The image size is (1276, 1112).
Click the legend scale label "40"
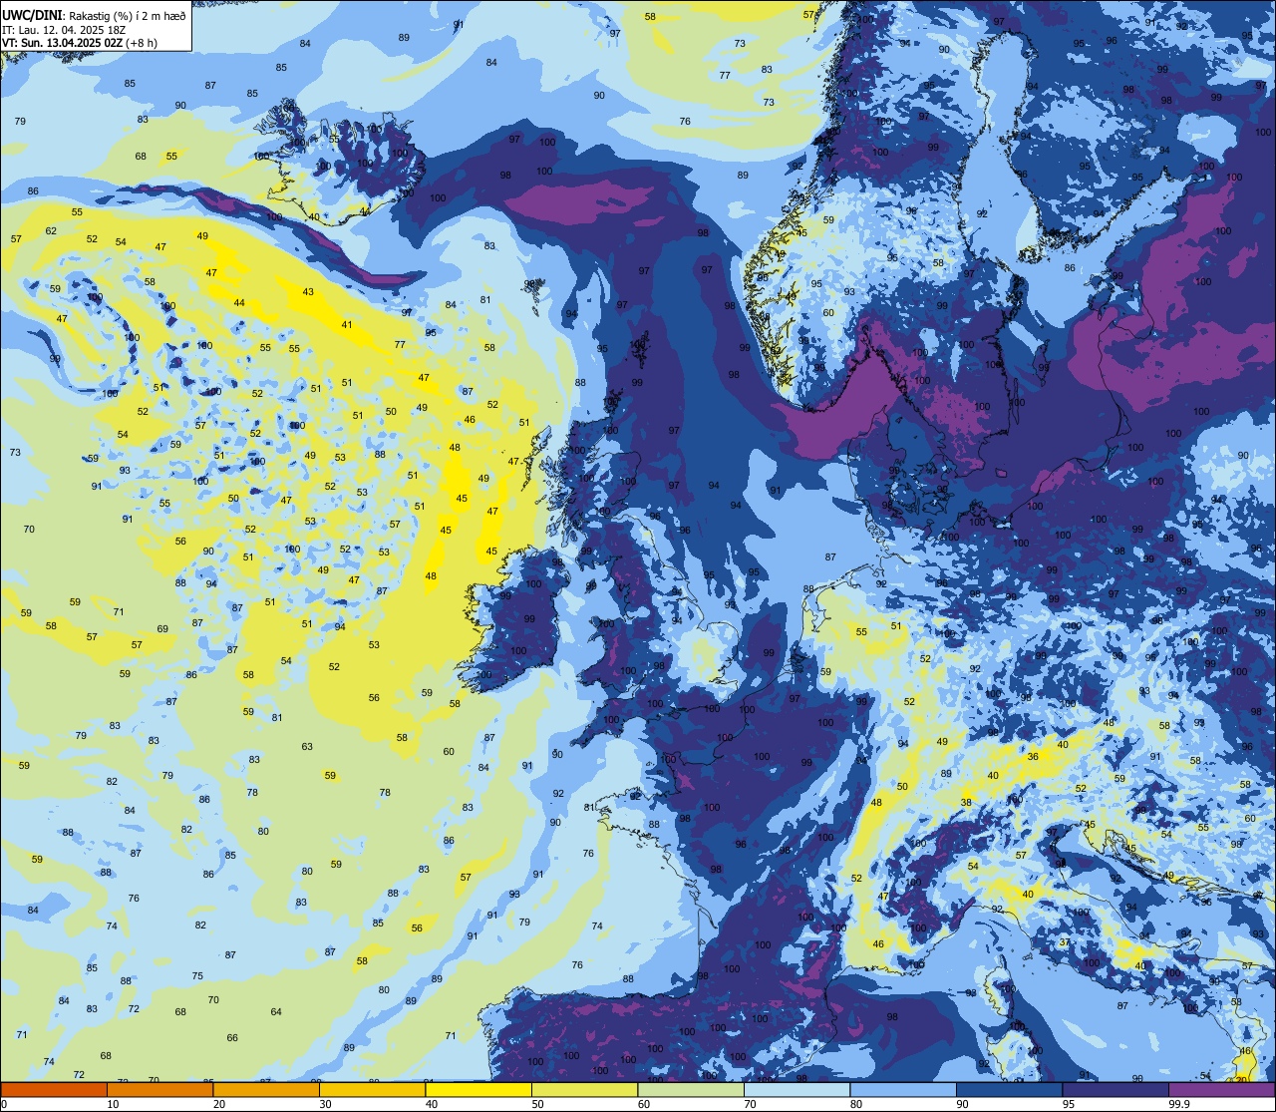click(432, 1104)
